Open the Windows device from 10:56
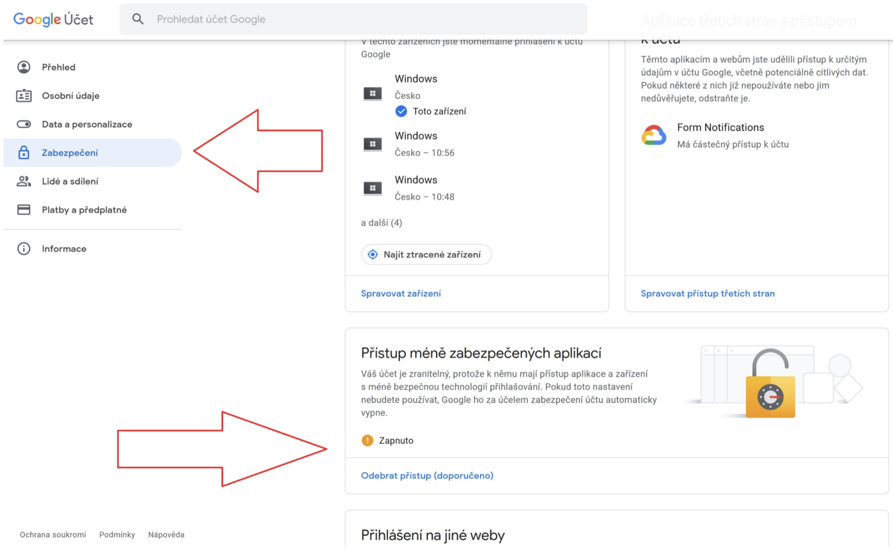The height and width of the screenshot is (552, 893). 416,144
